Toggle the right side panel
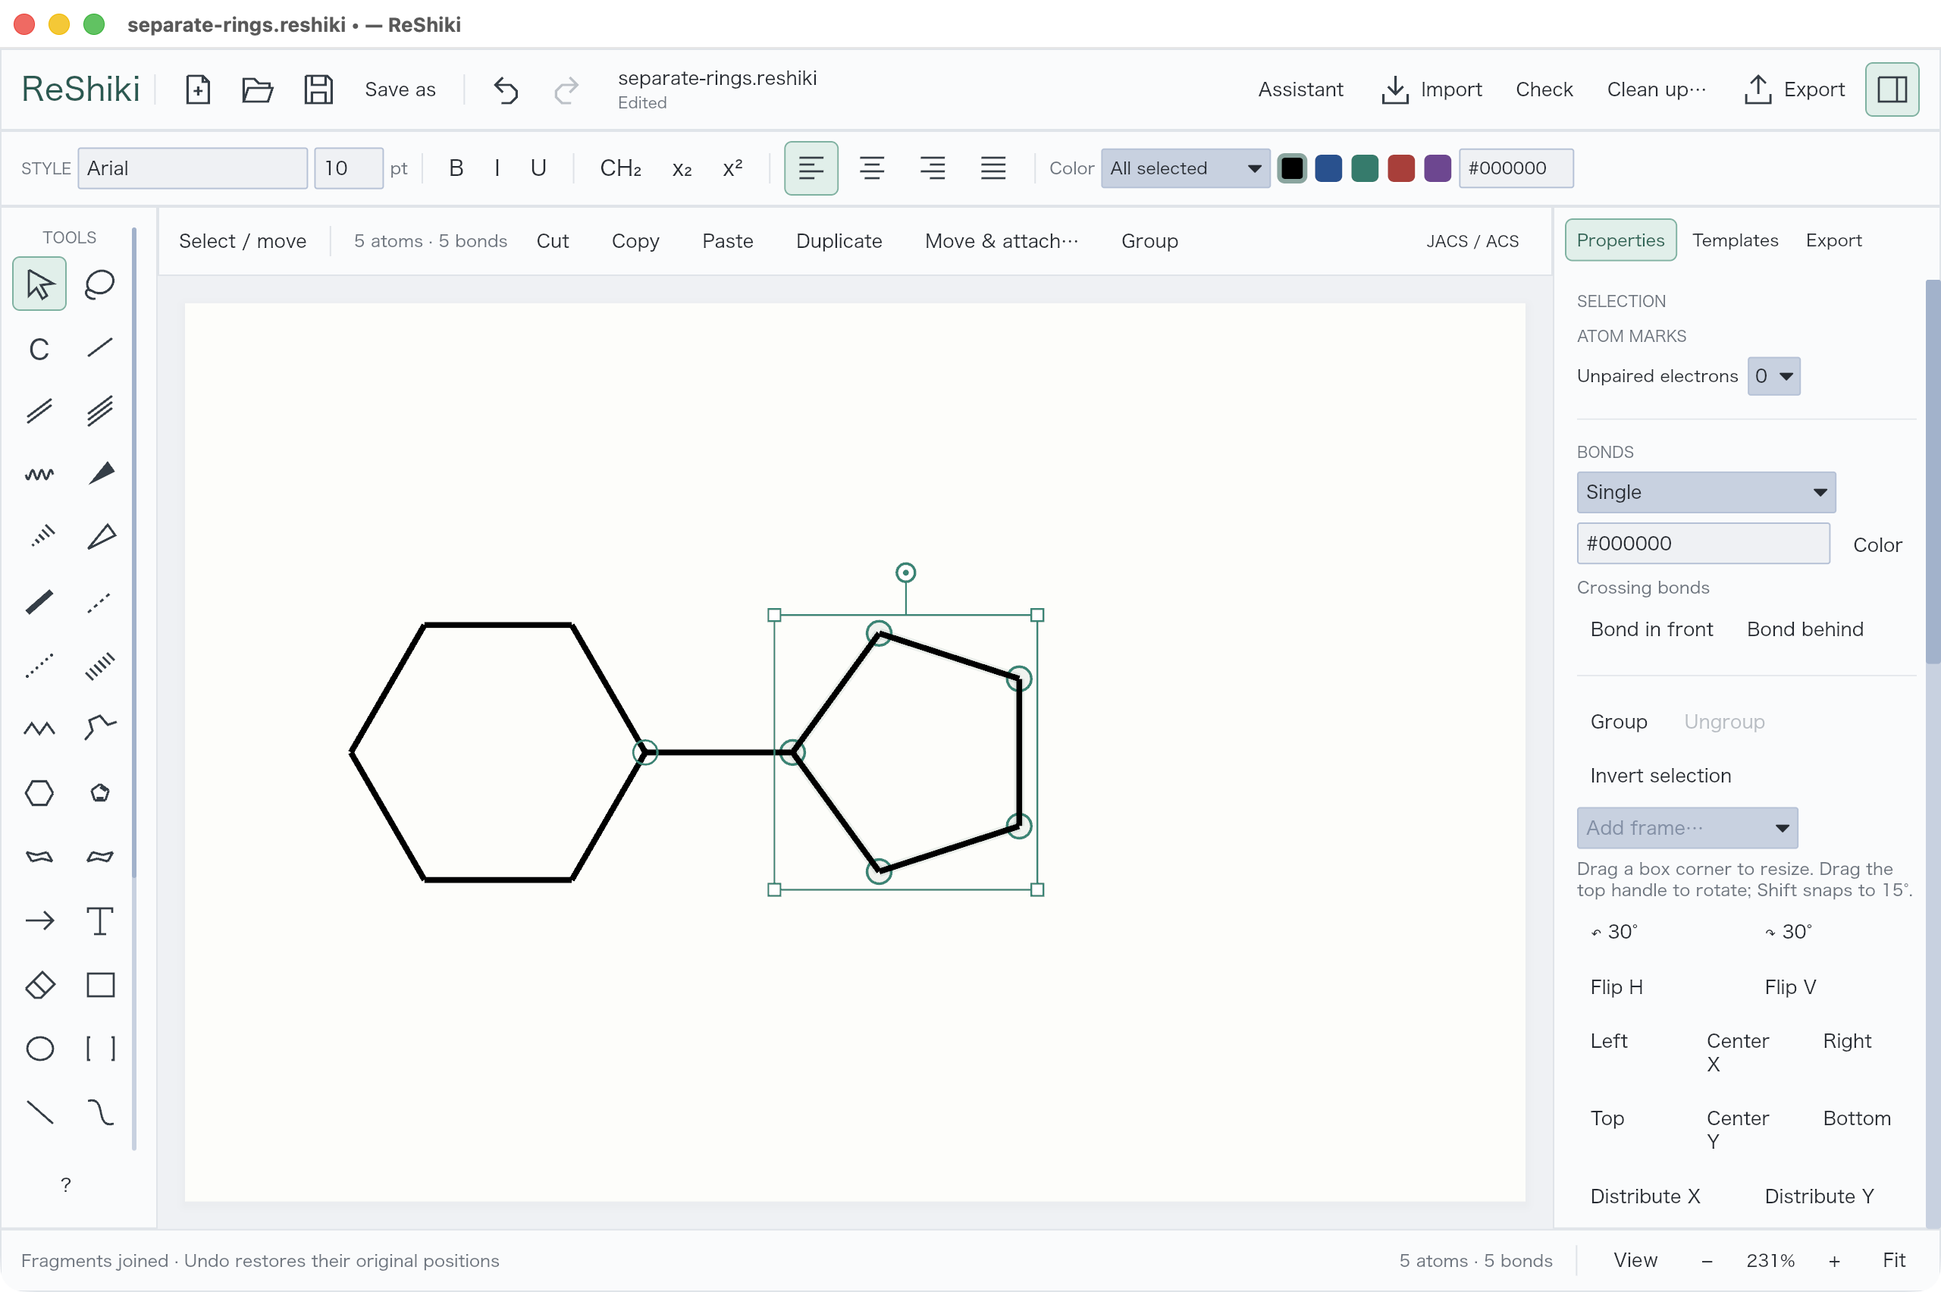 (1892, 89)
